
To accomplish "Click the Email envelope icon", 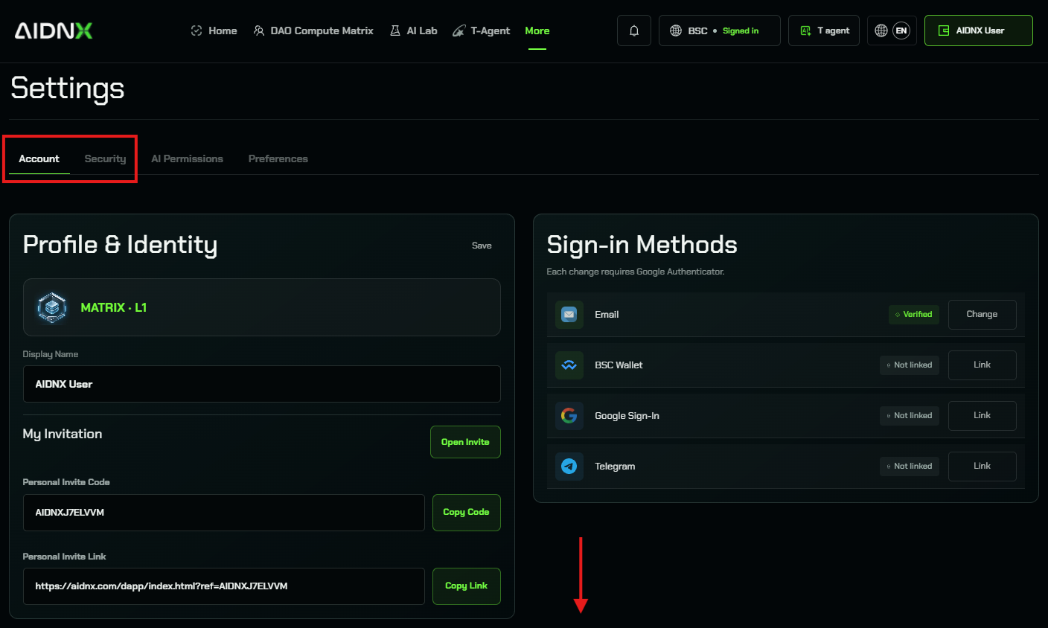I will [x=569, y=315].
